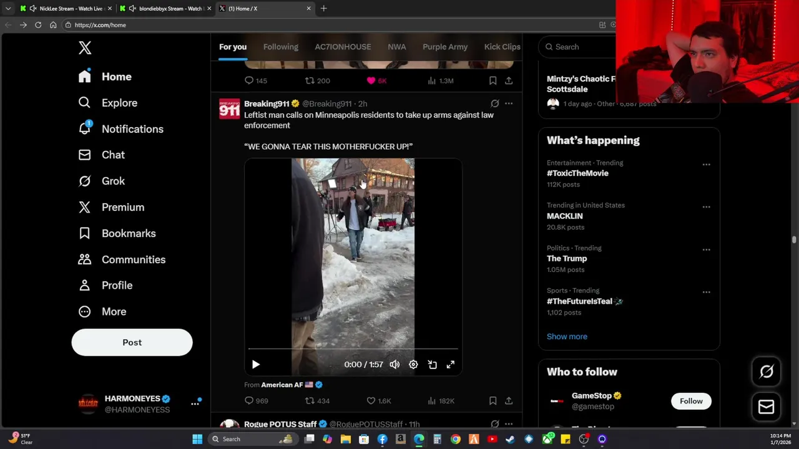Play the Breaking911 video
The width and height of the screenshot is (799, 449).
click(255, 364)
